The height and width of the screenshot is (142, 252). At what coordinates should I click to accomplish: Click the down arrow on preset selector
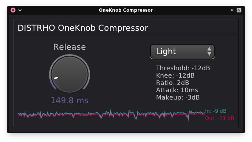(x=209, y=54)
